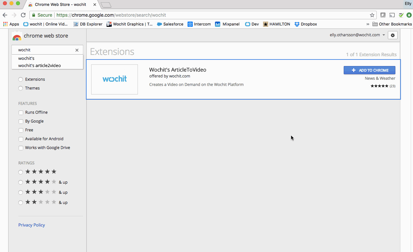
Task: Open the Salesforce bookmark
Action: pyautogui.click(x=170, y=24)
